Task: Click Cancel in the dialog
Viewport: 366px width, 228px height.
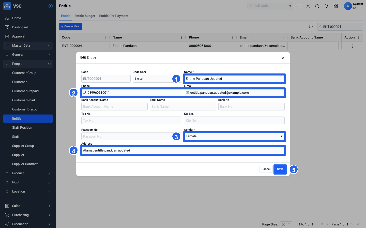Action: (x=266, y=169)
